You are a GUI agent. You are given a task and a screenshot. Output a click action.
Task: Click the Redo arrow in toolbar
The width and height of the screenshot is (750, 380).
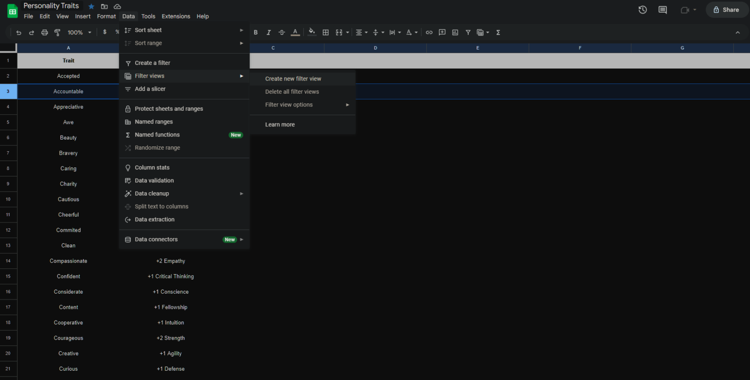(x=31, y=33)
